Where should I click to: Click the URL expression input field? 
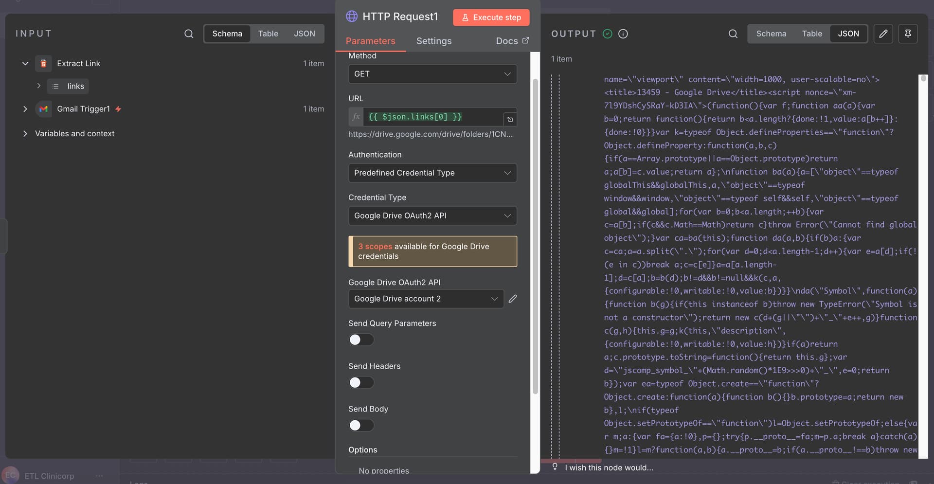pos(433,117)
